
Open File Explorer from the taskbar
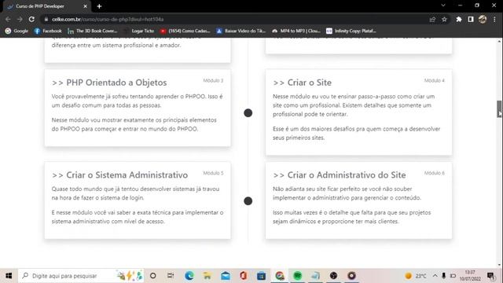[207, 276]
